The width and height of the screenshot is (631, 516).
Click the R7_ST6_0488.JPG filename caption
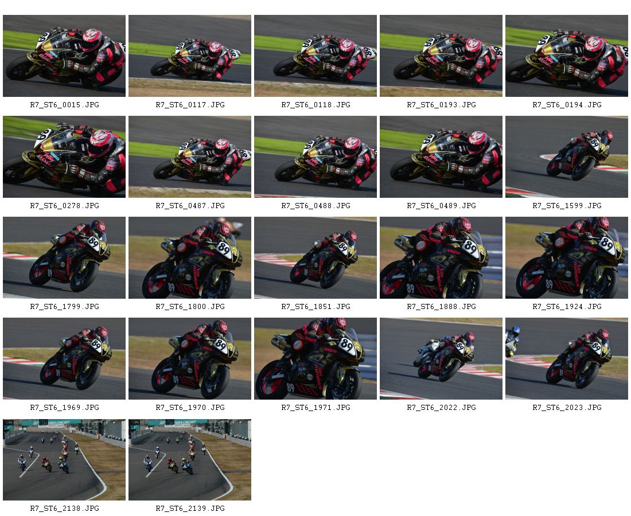tap(315, 205)
